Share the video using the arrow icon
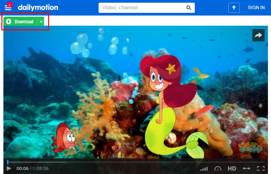The image size is (271, 174). [258, 35]
